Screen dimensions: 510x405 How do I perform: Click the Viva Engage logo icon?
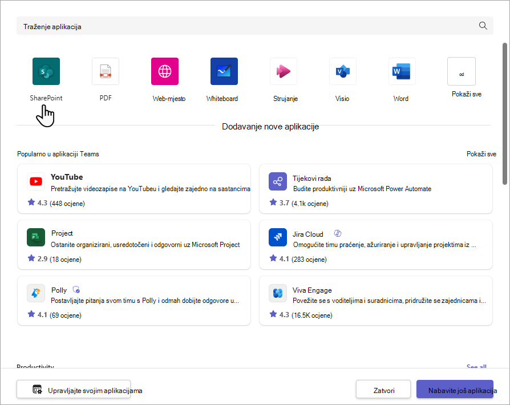coord(278,293)
